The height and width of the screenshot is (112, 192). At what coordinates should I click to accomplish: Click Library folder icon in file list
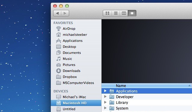112,102
